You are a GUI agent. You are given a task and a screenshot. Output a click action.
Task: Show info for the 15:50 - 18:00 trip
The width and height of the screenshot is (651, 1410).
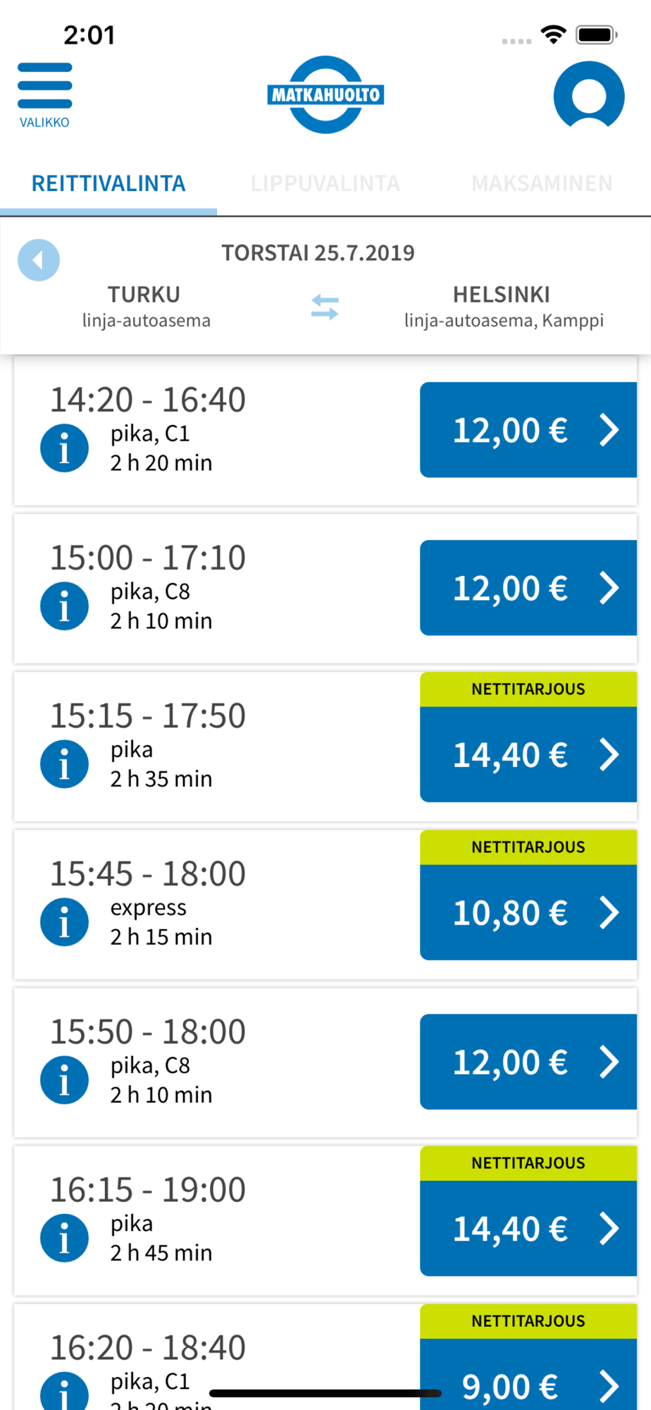(x=64, y=1079)
